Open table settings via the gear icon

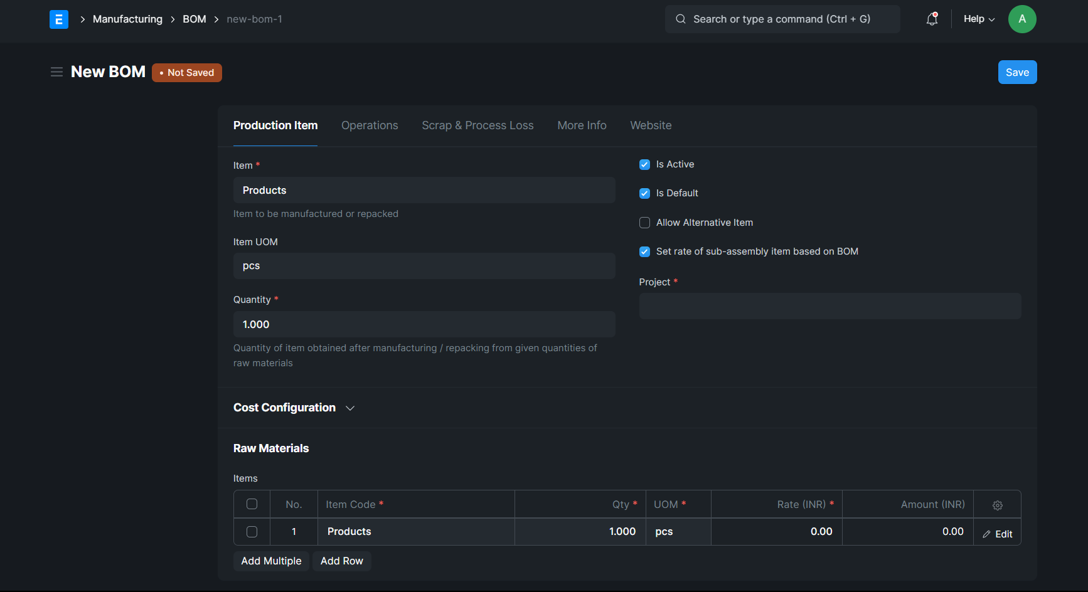997,504
